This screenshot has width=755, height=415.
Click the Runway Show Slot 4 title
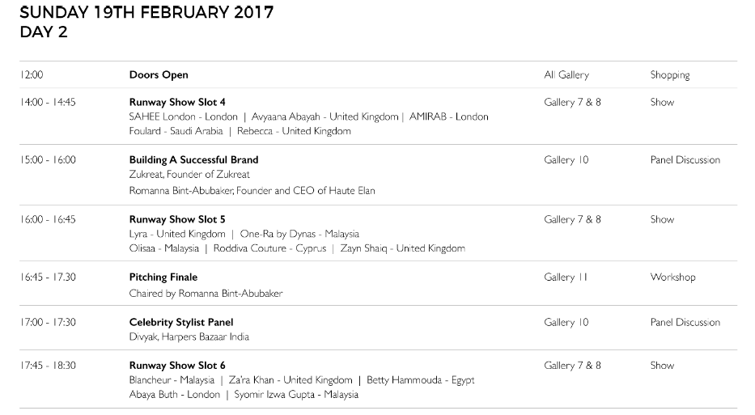[x=177, y=102]
